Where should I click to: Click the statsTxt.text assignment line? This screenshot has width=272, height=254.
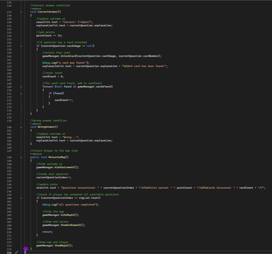click(x=151, y=188)
